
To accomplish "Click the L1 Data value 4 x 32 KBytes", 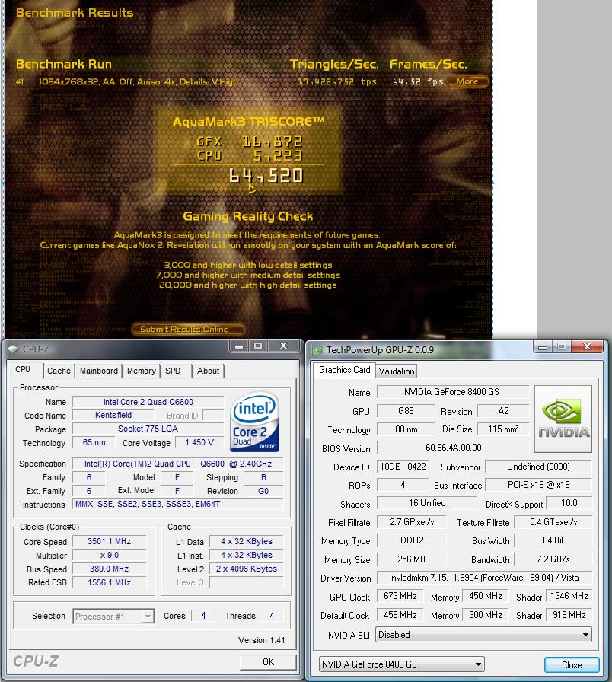I will (246, 541).
